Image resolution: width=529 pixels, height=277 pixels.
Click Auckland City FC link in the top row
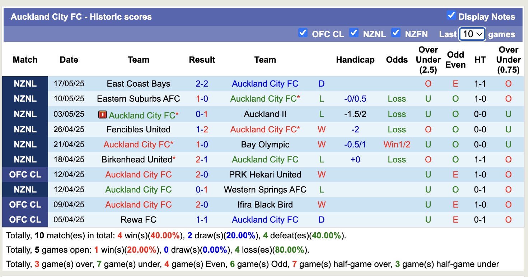point(265,83)
